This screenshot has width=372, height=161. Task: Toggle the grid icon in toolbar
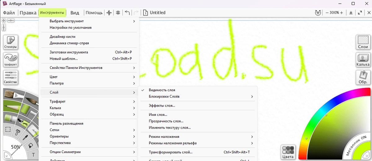(x=118, y=13)
